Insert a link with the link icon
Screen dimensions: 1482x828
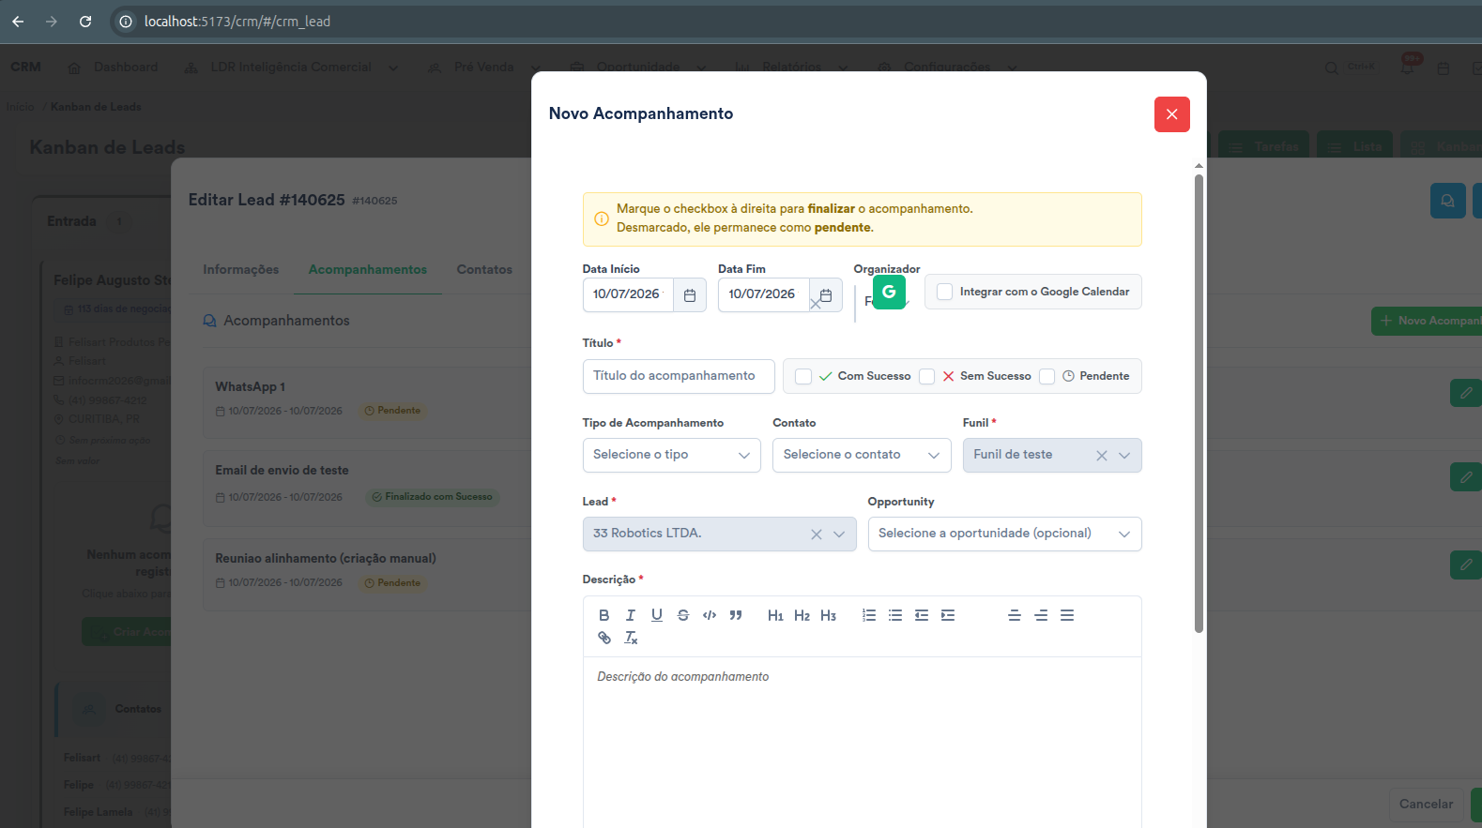click(604, 638)
